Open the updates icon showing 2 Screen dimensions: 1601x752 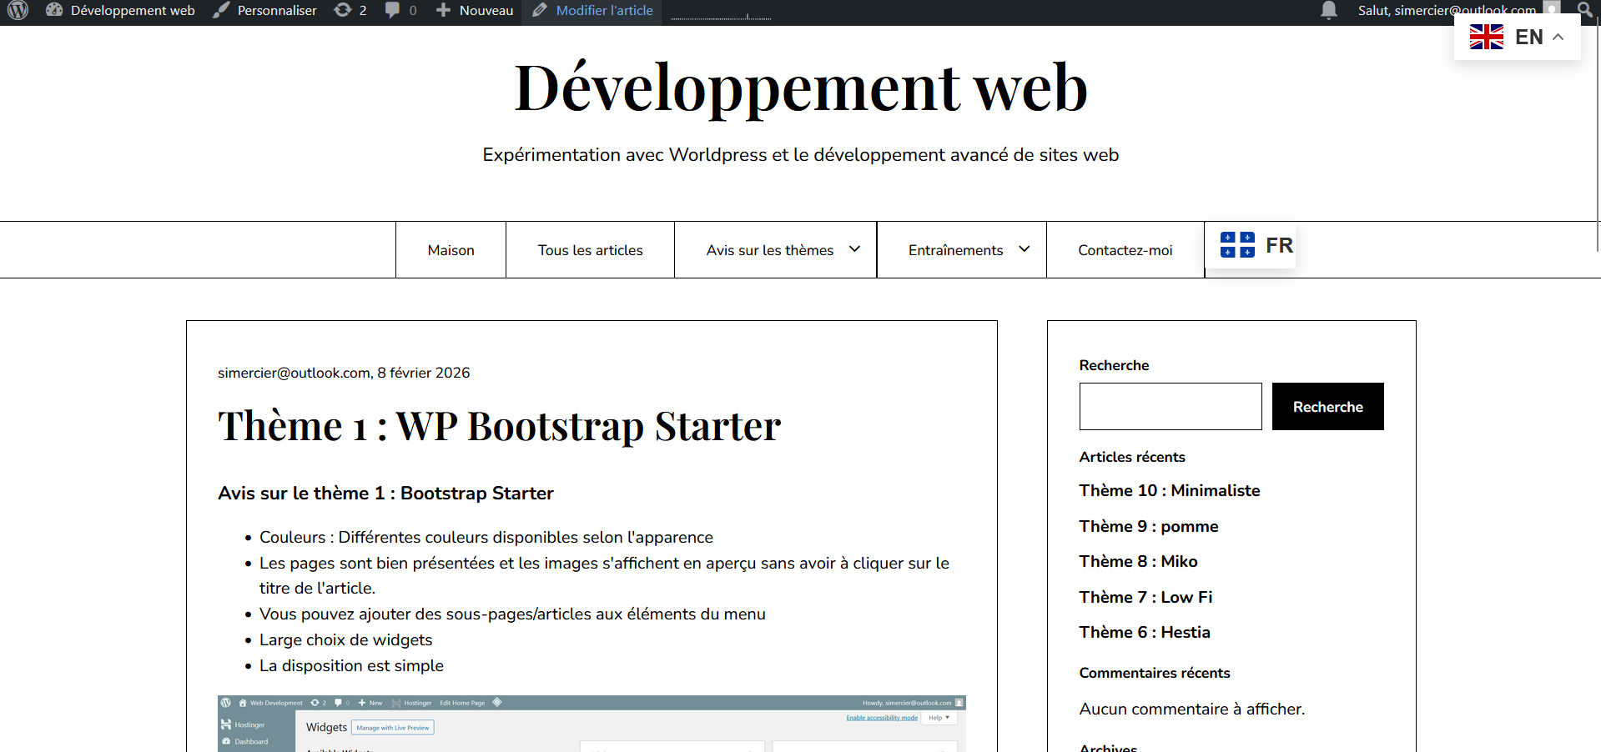pyautogui.click(x=342, y=11)
